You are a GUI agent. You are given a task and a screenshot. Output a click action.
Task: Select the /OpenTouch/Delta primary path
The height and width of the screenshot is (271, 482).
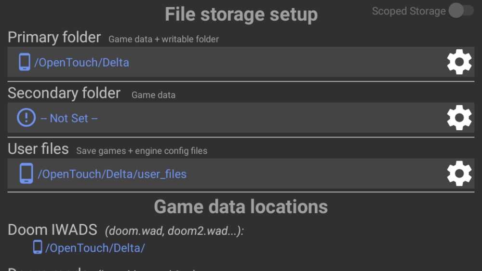(x=82, y=62)
